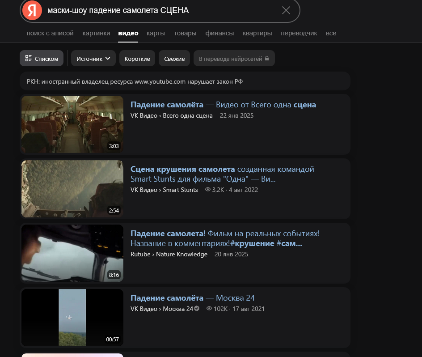Open 'Падение самолёта — Видео от Всего одна сцена'
422x357 pixels.
[x=223, y=105]
